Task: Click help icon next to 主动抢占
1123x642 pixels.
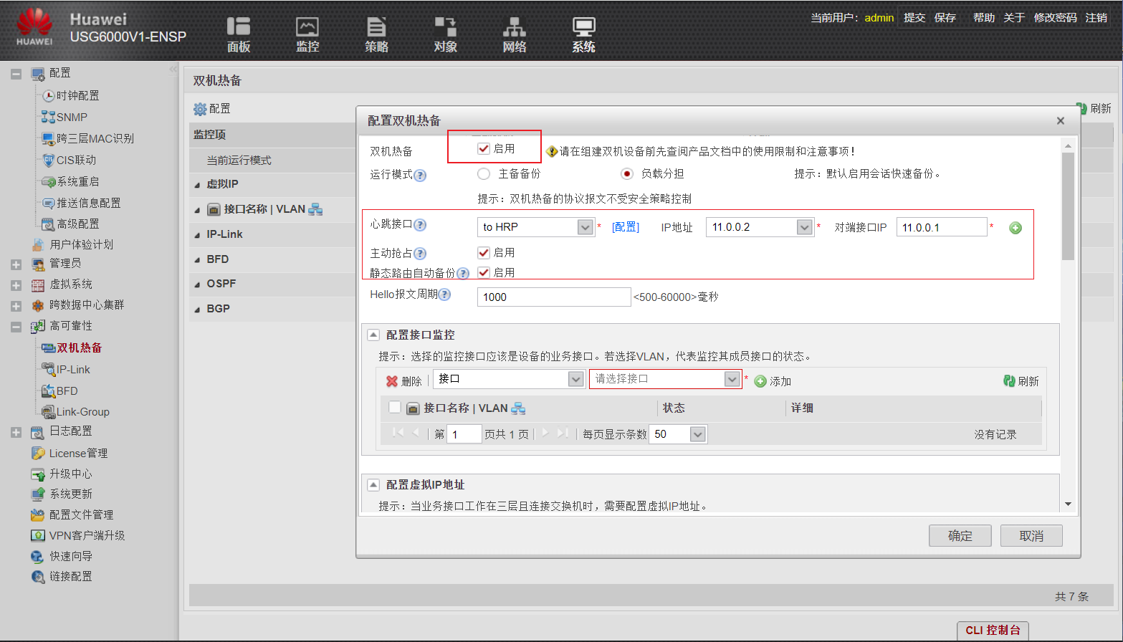Action: (x=420, y=254)
